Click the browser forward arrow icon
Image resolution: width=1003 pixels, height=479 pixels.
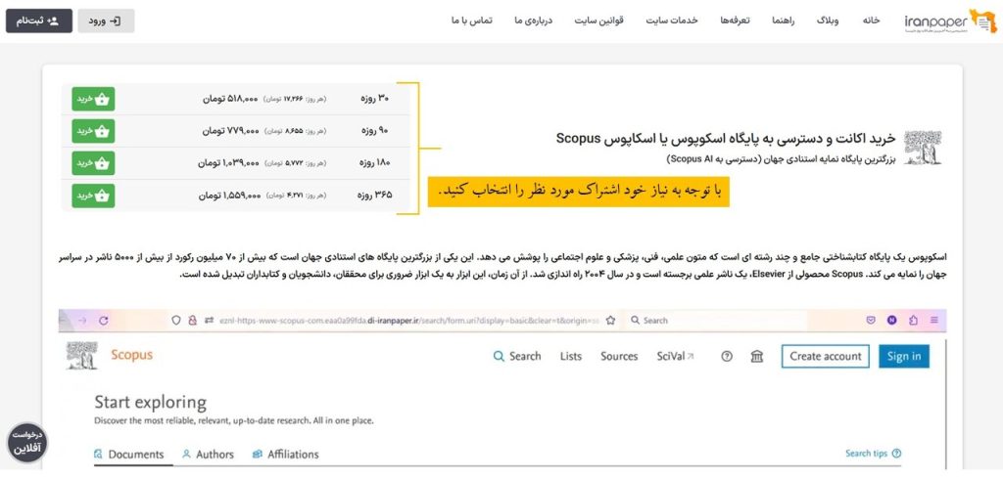(80, 321)
